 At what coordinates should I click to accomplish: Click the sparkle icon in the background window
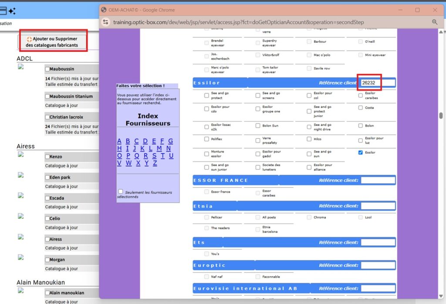click(12, 11)
